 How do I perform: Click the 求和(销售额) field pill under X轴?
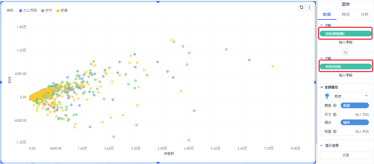pyautogui.click(x=345, y=33)
